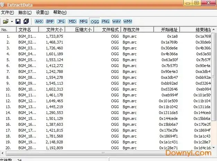Open the 抽出(C) menu

click(25, 12)
